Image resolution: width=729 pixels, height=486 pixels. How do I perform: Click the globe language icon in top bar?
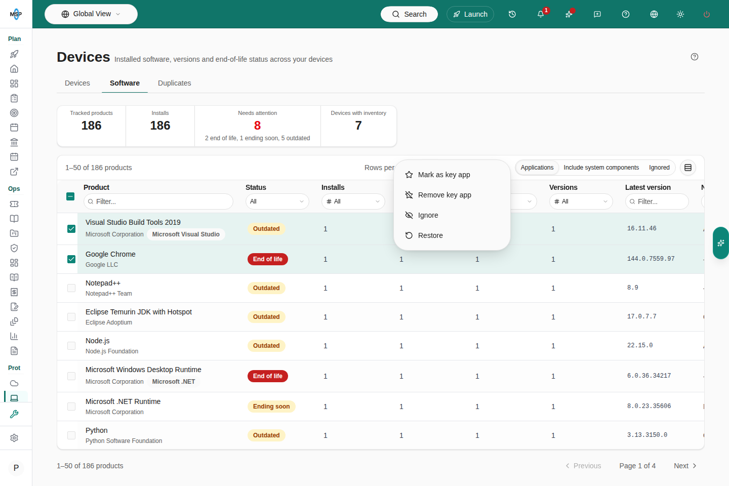pyautogui.click(x=654, y=14)
